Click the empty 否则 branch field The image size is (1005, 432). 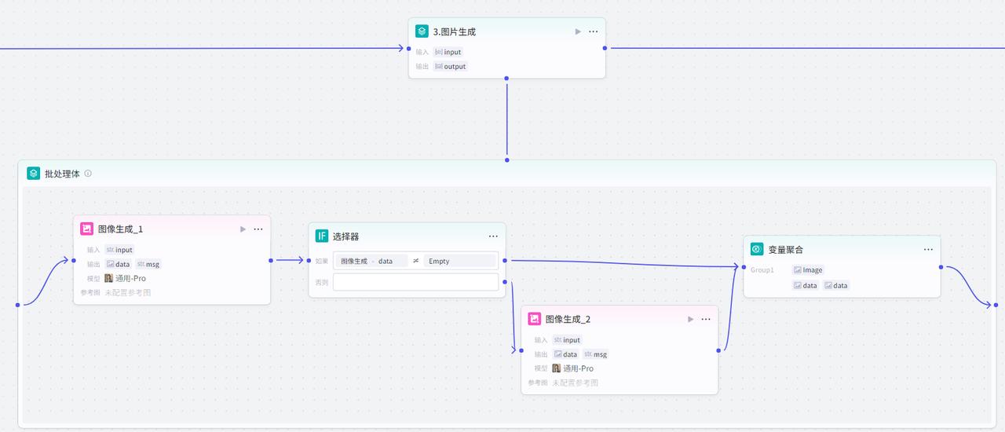click(x=415, y=282)
